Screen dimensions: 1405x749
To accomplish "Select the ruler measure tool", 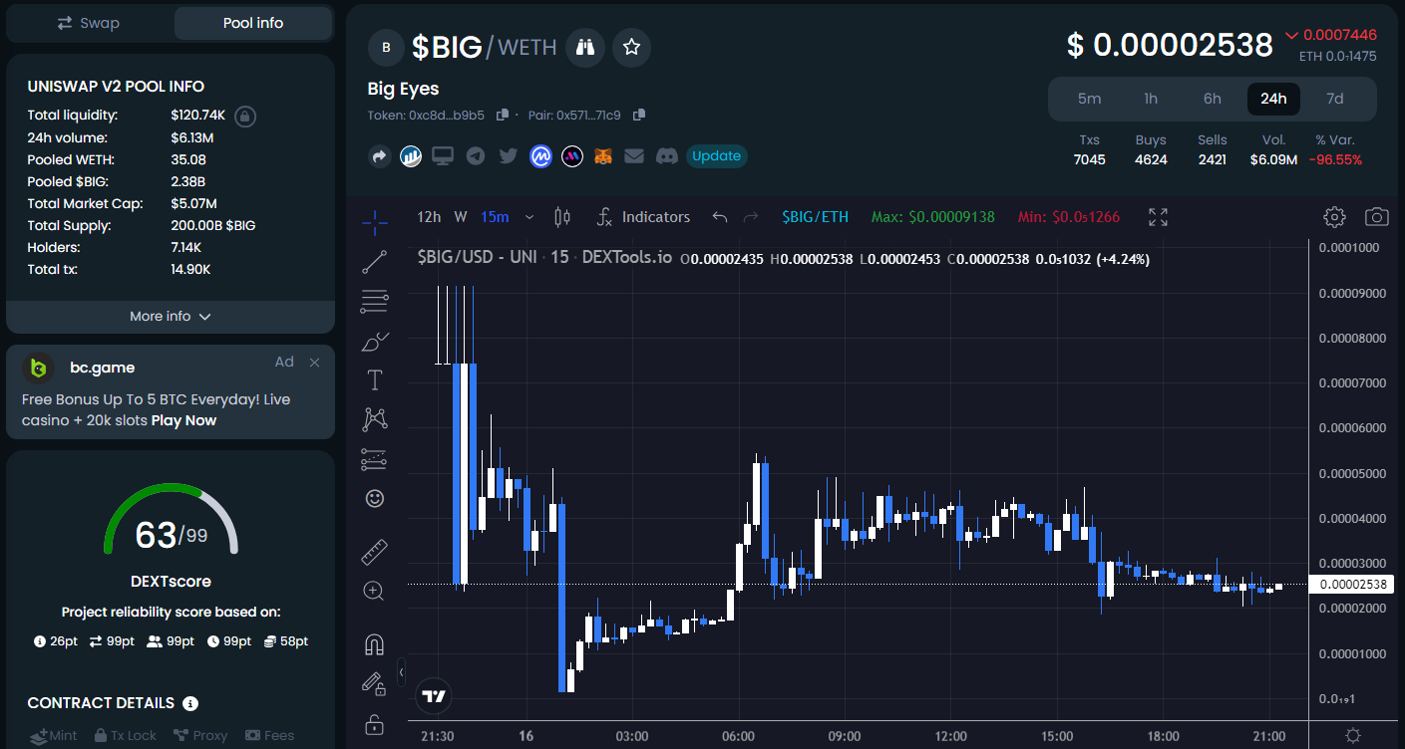I will 374,552.
